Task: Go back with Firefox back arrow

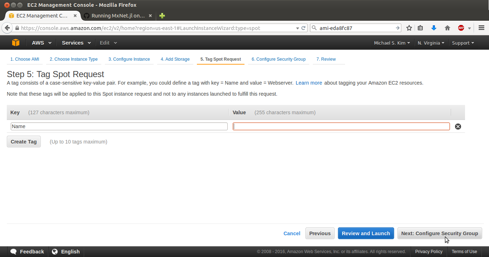Action: click(x=7, y=28)
